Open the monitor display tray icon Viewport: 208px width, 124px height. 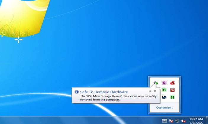coord(164,97)
